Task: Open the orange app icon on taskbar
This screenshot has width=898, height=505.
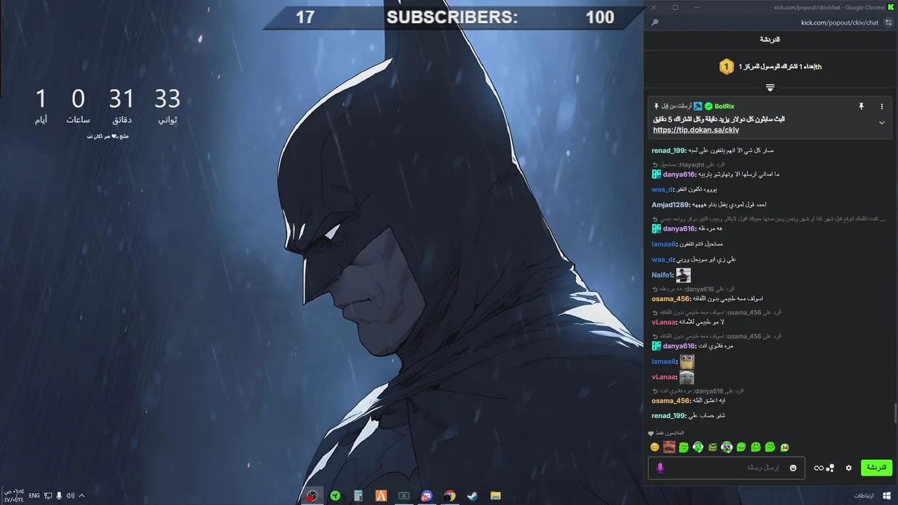Action: pos(381,496)
